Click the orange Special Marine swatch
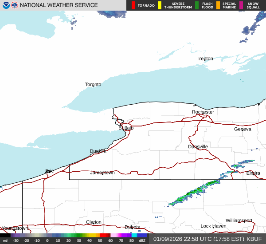 point(218,5)
